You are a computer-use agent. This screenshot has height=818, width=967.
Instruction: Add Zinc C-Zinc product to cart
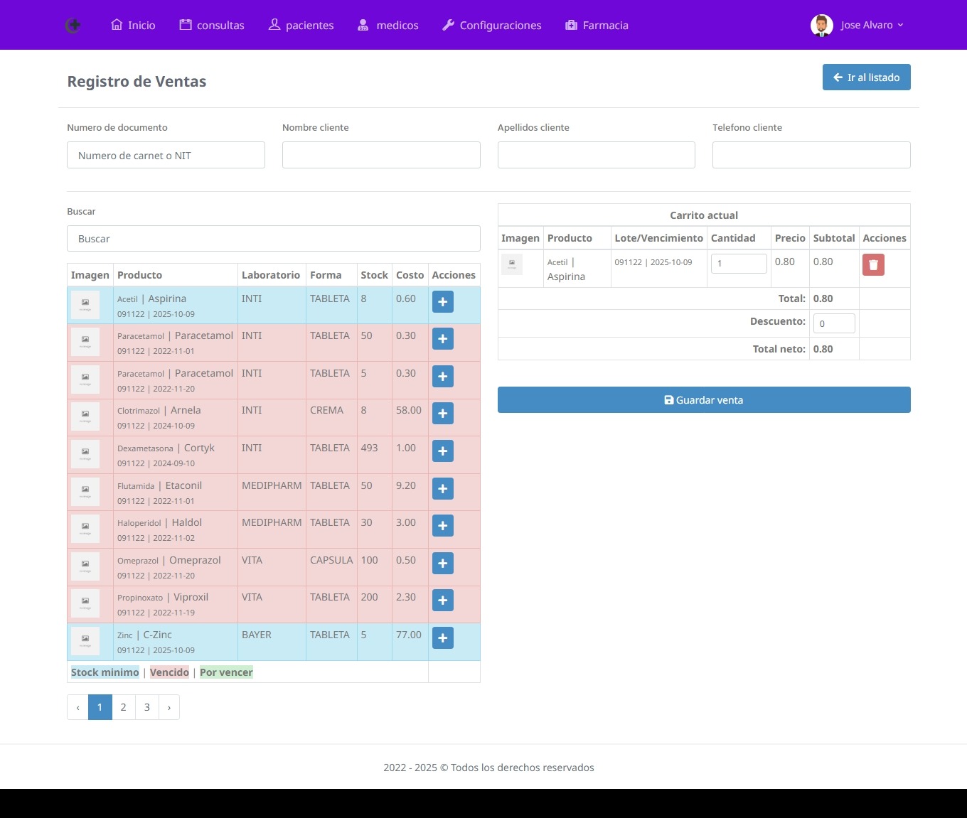(442, 638)
